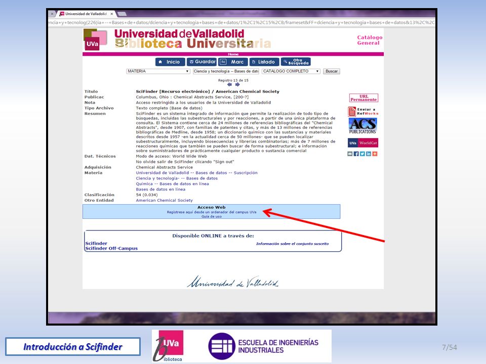Click the orange plus share icon
This screenshot has height=364, width=486.
[375, 154]
